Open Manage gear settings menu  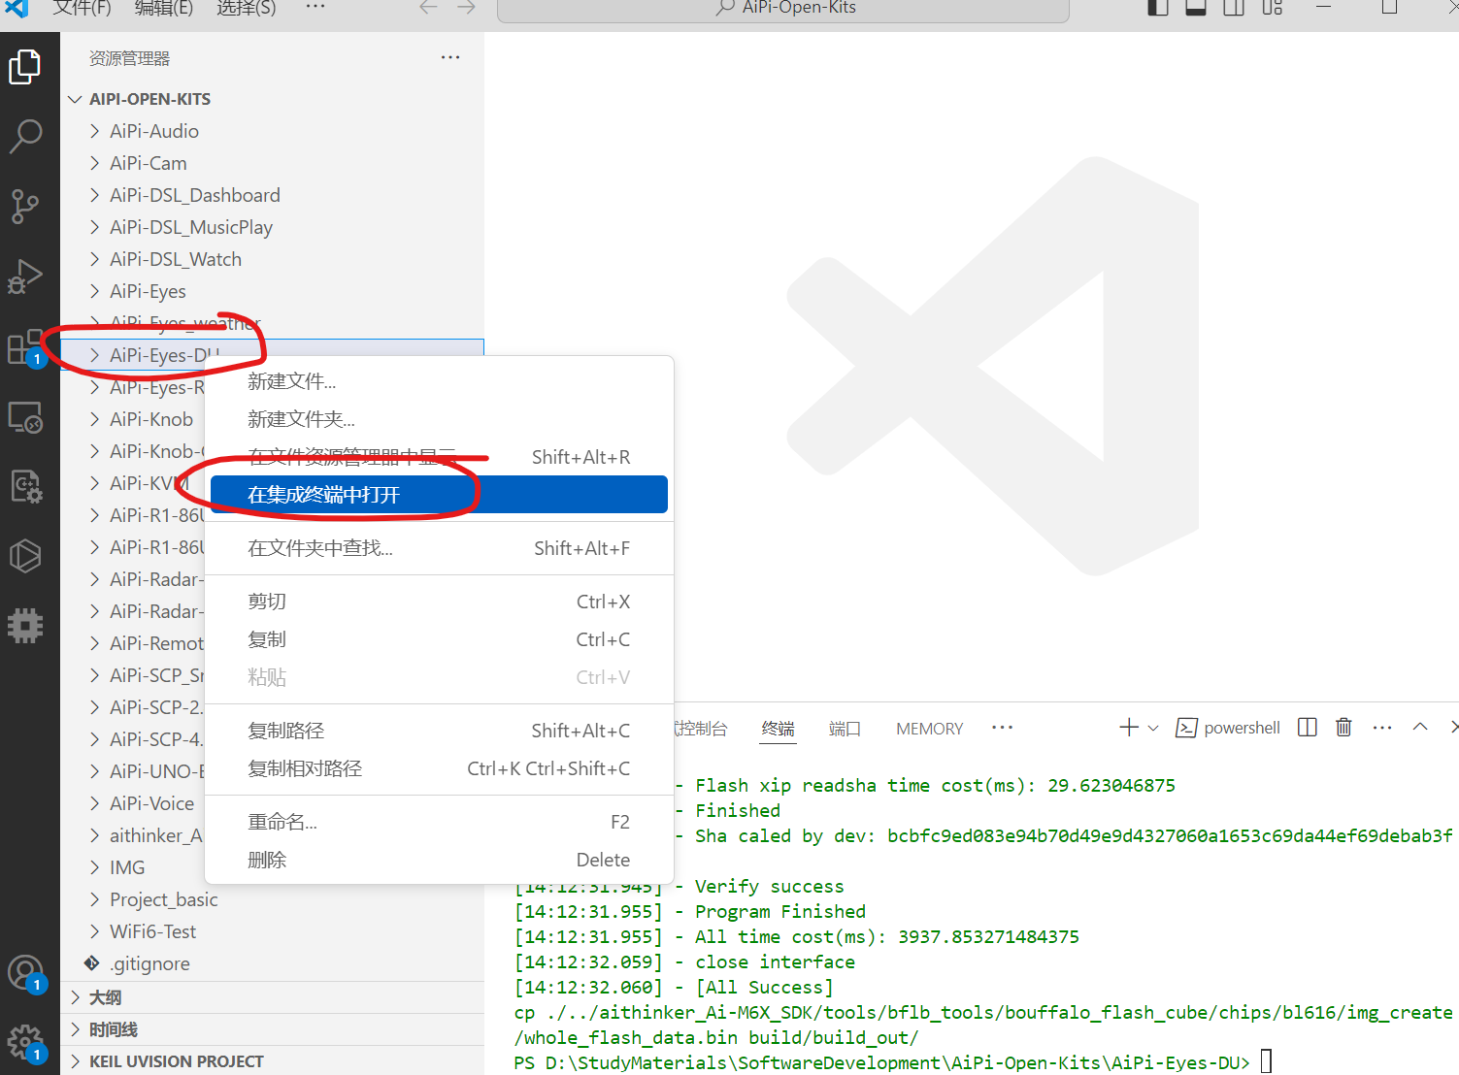click(x=25, y=1043)
